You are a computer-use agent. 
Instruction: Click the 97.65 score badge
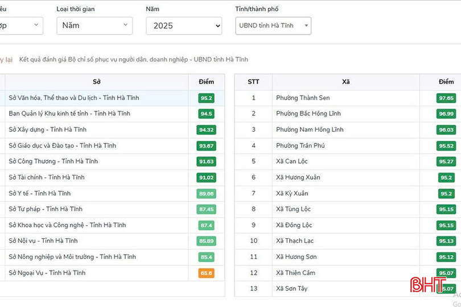pos(446,98)
